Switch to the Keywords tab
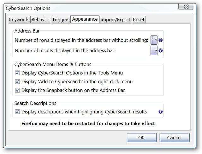Screen dimensions: 202x154 (x=19, y=20)
